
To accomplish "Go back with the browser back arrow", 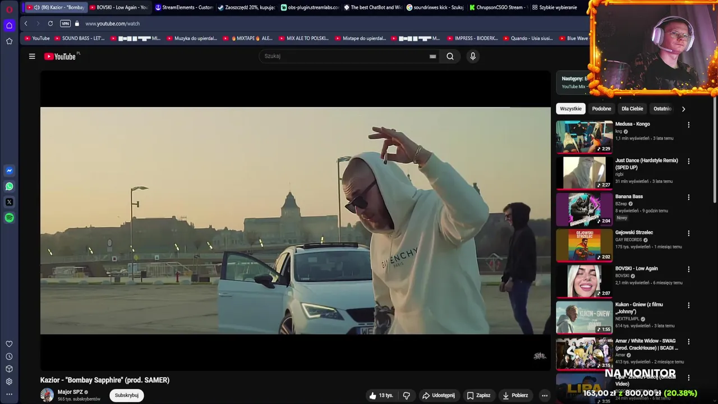I will pos(26,24).
